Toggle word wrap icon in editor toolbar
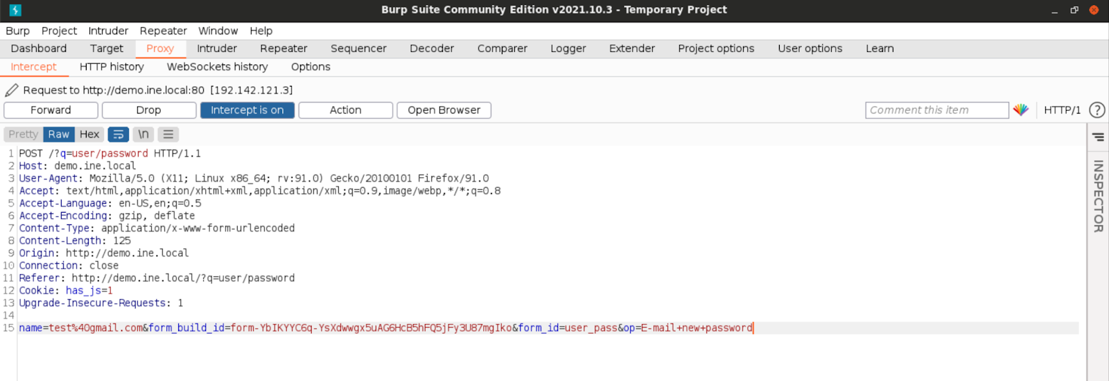Viewport: 1109px width, 381px height. tap(119, 134)
